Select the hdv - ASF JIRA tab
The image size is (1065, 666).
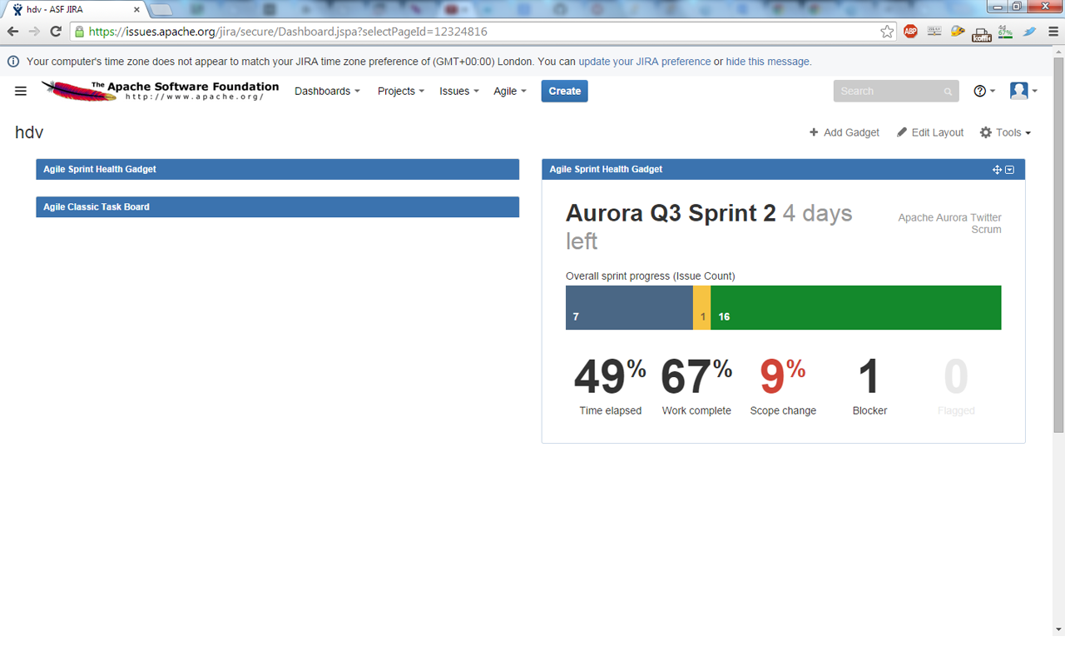[x=73, y=10]
